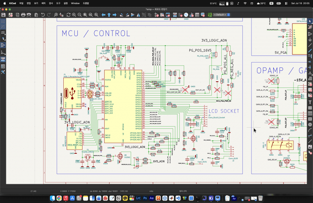Select the place junction tool
This screenshot has height=203, width=313.
(x=310, y=67)
